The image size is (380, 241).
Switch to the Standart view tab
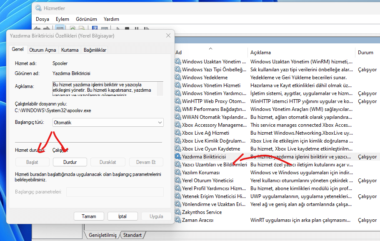132,235
